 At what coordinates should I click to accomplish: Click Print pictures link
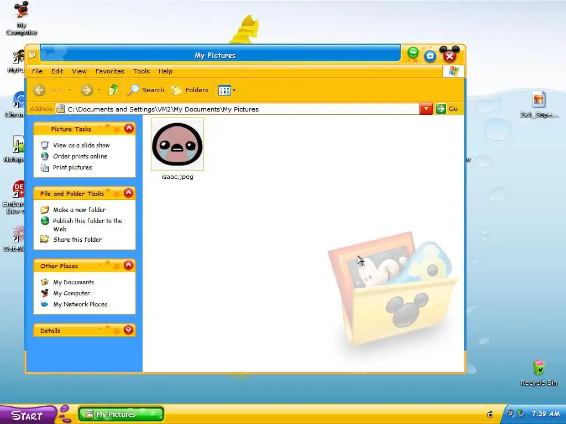(x=72, y=167)
